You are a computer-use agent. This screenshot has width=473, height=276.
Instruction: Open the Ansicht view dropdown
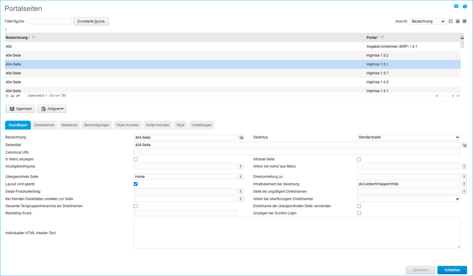click(428, 21)
